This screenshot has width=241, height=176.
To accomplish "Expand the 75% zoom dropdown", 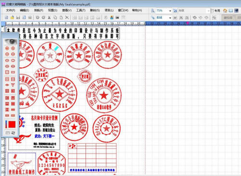I will tap(170, 11).
